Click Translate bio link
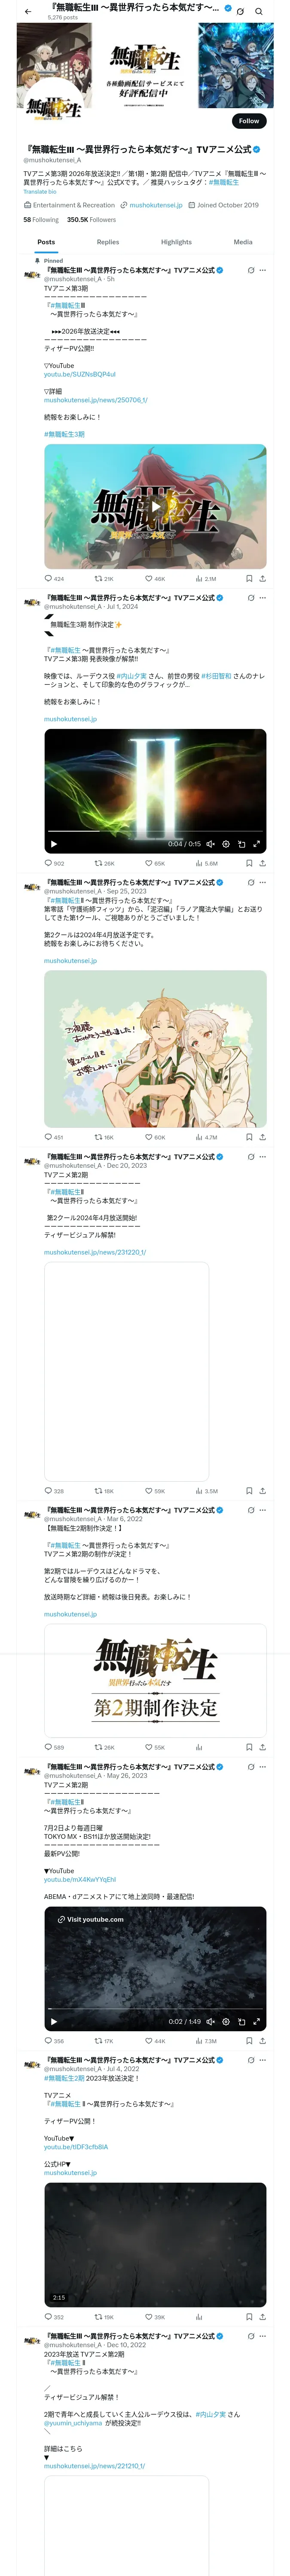This screenshot has width=290, height=2576. click(40, 191)
